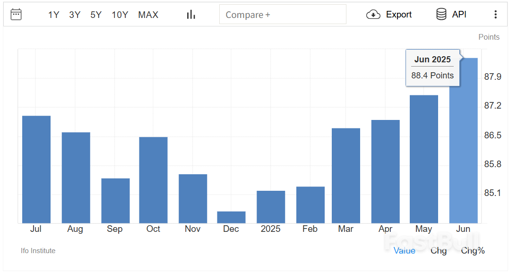Screen dimensions: 509x272
Task: Click the API database icon
Action: (441, 15)
